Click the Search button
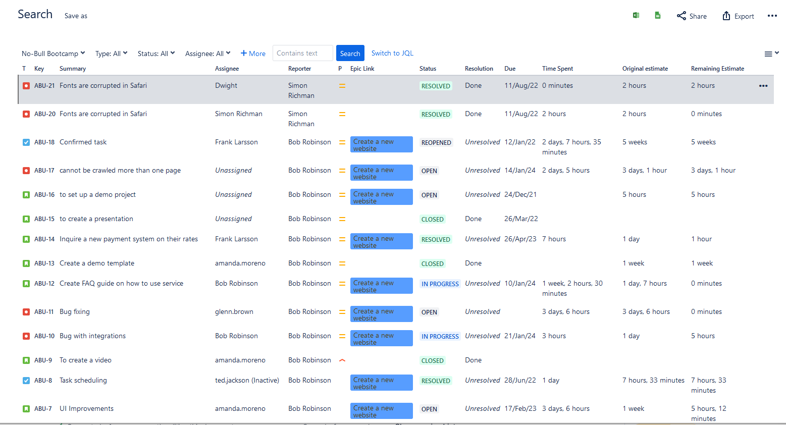 click(350, 53)
